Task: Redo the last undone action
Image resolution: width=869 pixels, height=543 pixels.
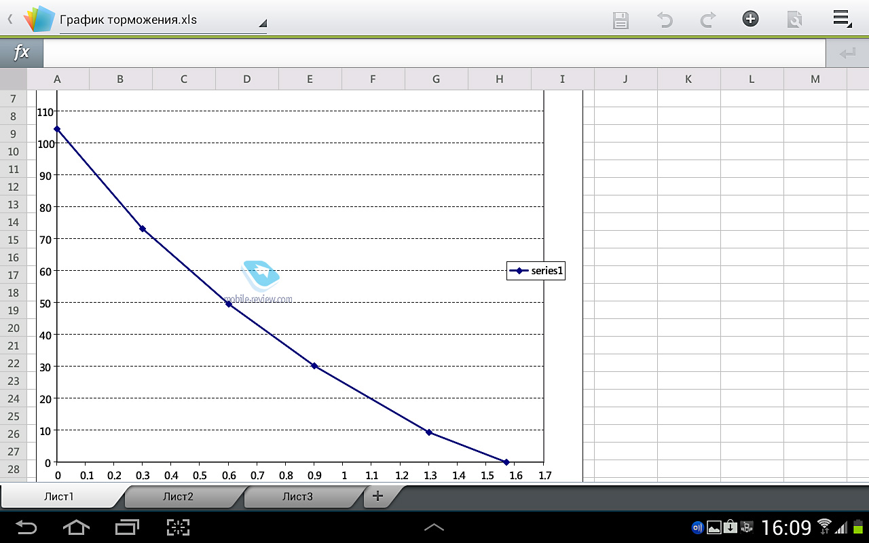Action: tap(707, 20)
